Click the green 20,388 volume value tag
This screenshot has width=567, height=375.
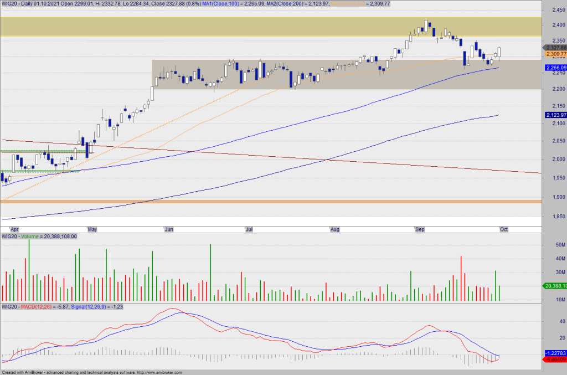pos(555,286)
